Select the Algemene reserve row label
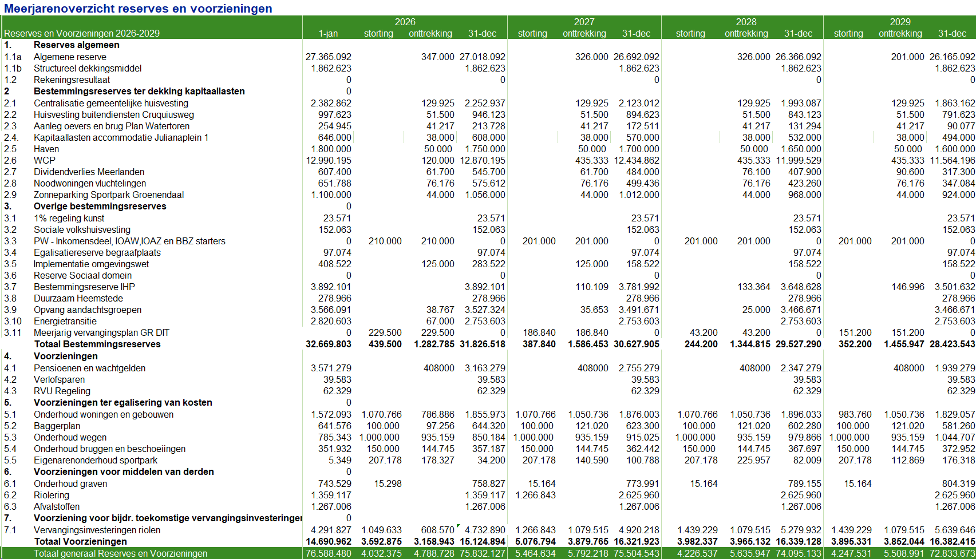 [x=70, y=57]
